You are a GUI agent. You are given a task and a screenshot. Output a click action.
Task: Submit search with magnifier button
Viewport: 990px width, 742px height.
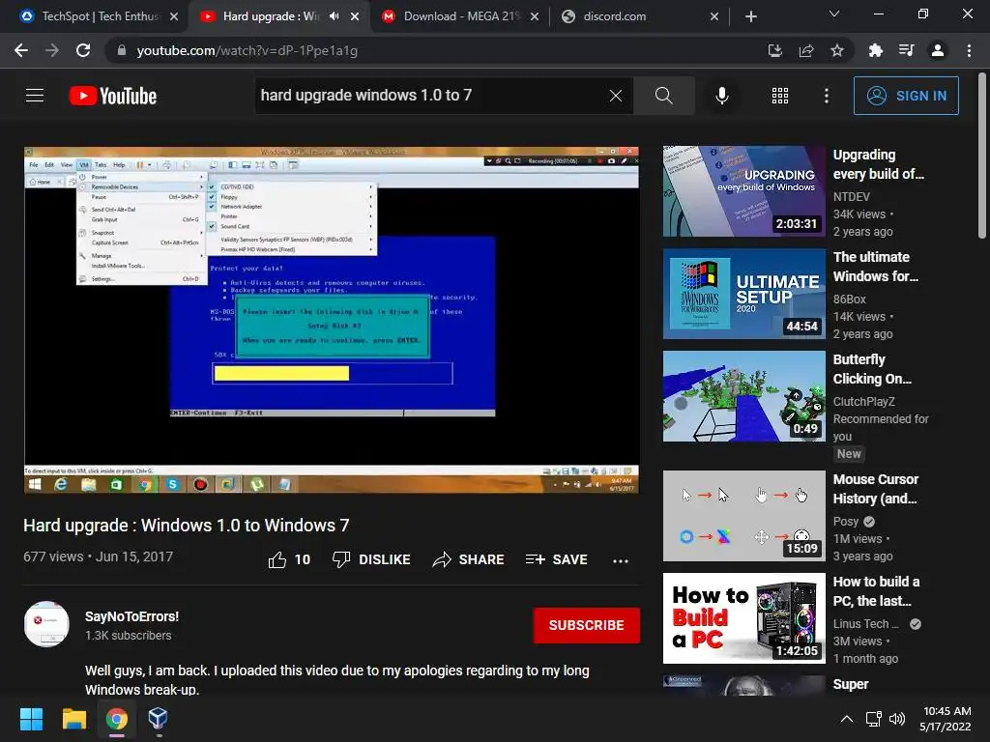[663, 96]
